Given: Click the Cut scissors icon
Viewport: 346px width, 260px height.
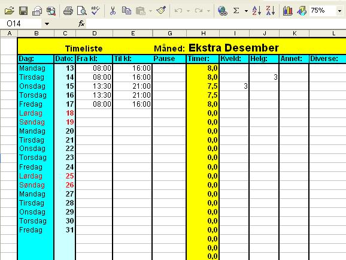Looking at the screenshot, I should click(x=113, y=10).
